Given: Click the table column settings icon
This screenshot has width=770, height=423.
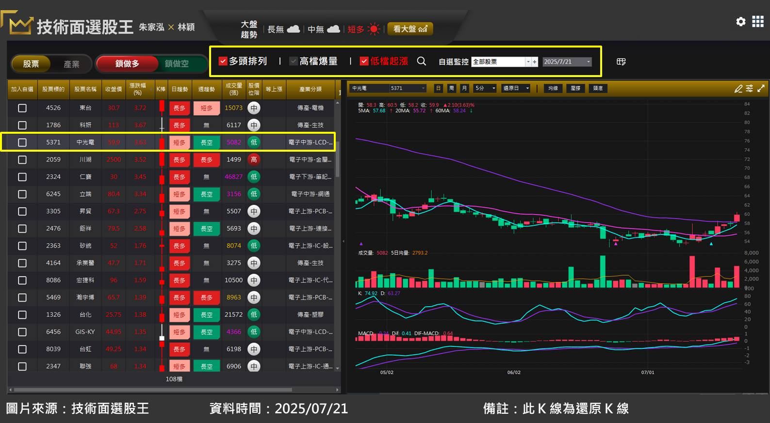Looking at the screenshot, I should pyautogui.click(x=621, y=62).
